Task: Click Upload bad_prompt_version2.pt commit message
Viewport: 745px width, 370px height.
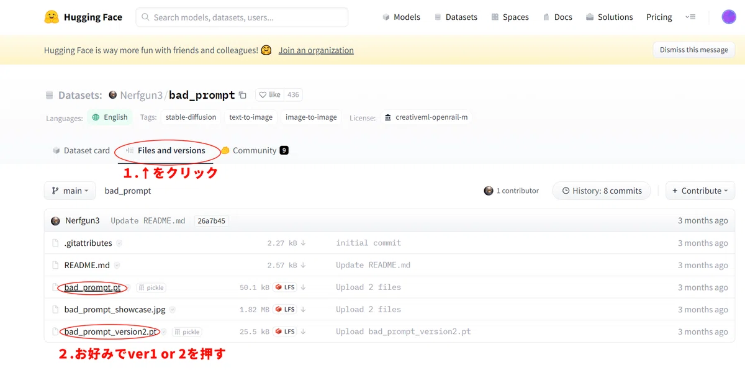Action: [404, 332]
